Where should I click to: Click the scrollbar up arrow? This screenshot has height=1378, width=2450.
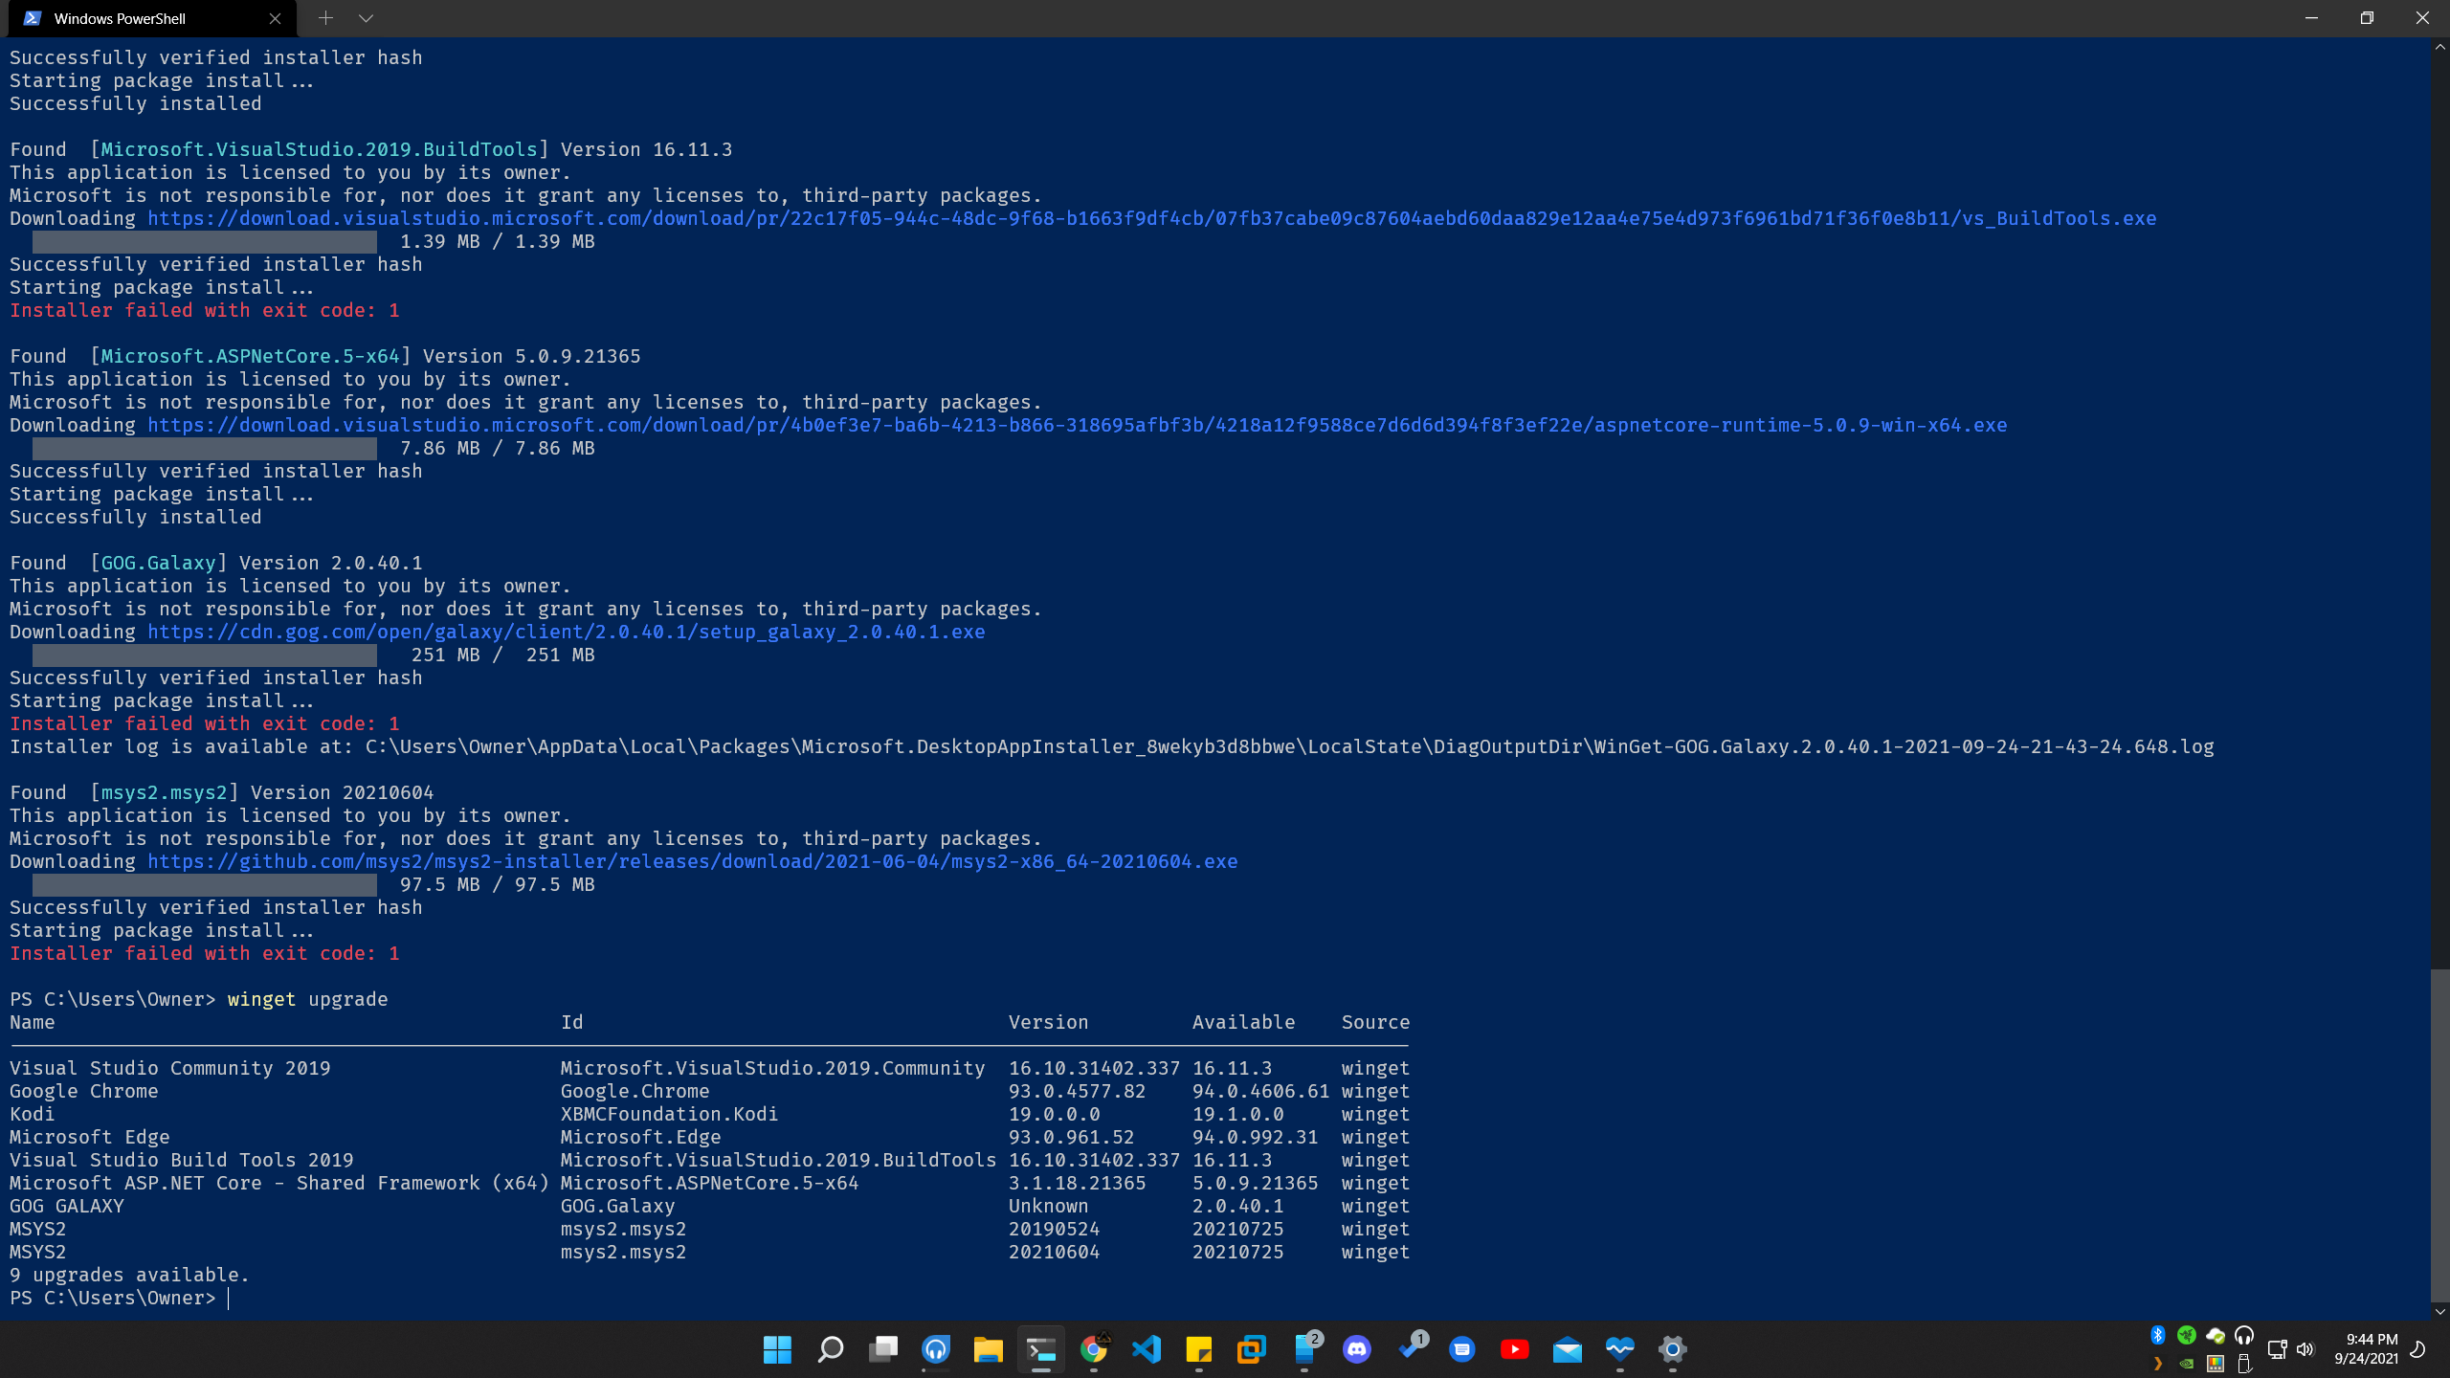[x=2439, y=46]
